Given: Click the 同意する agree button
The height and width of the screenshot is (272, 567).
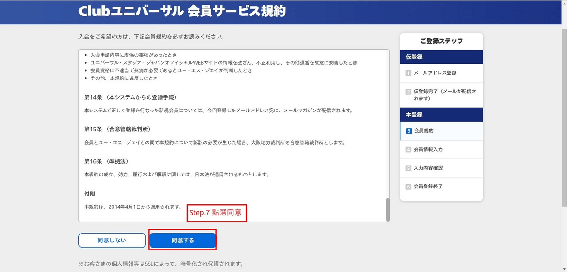Looking at the screenshot, I should coord(183,240).
